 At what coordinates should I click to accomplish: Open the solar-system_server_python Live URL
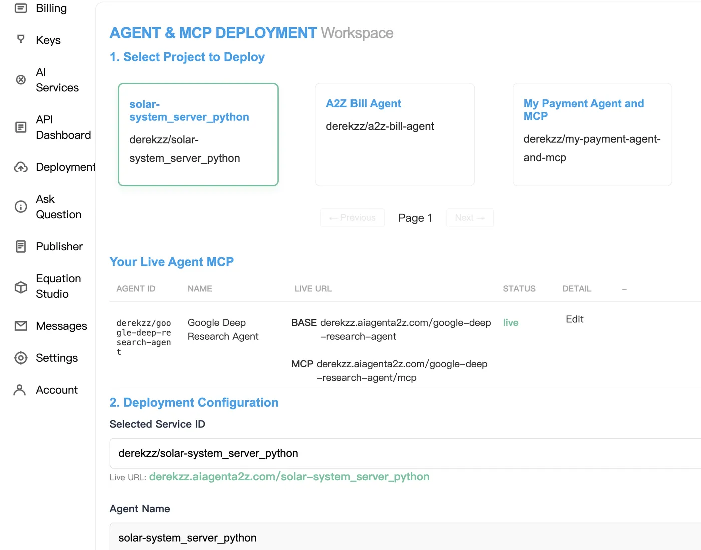click(289, 477)
